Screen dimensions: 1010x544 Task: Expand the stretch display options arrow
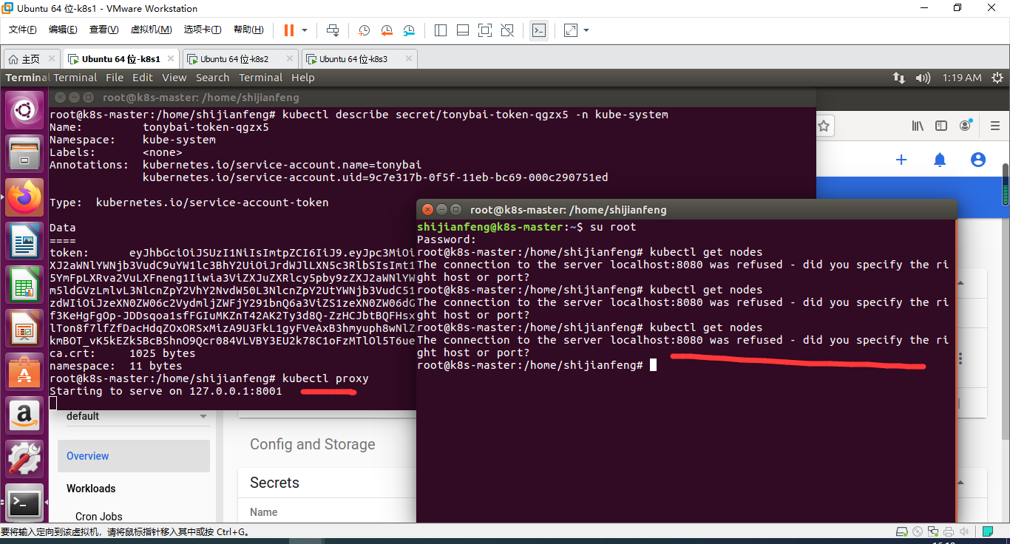[x=586, y=30]
